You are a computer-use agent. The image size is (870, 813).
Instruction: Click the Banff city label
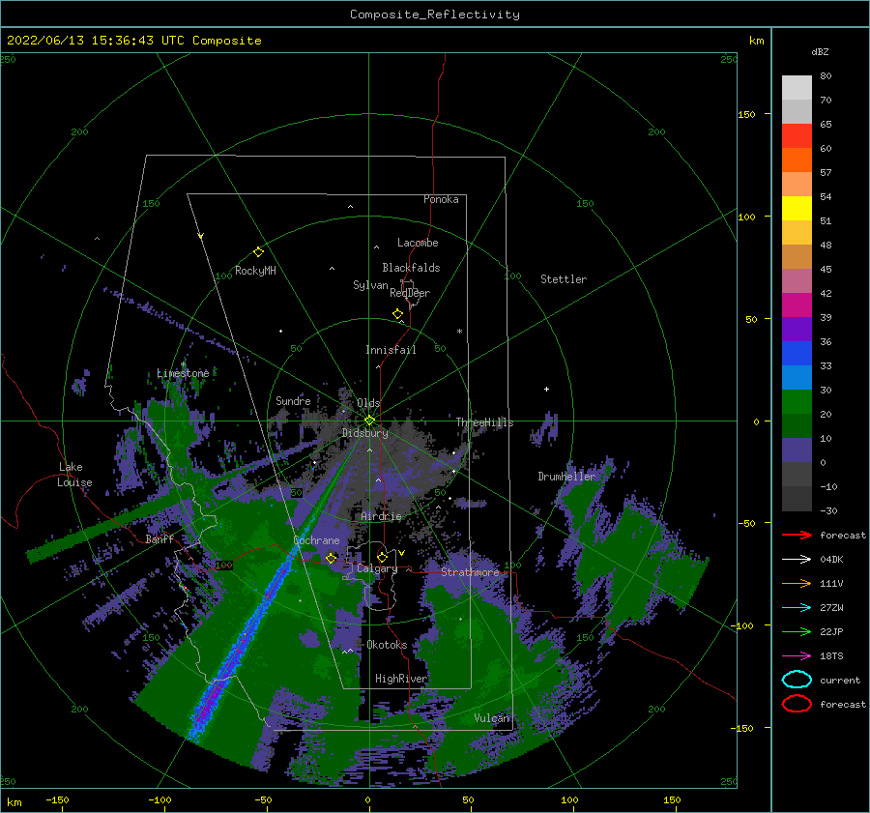click(x=159, y=538)
